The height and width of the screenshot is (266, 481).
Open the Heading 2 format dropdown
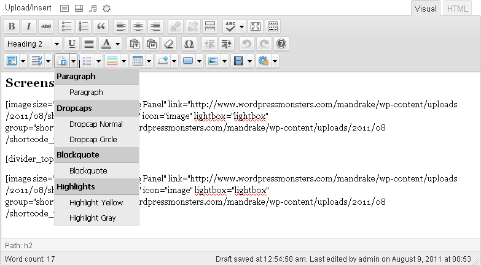pos(34,44)
